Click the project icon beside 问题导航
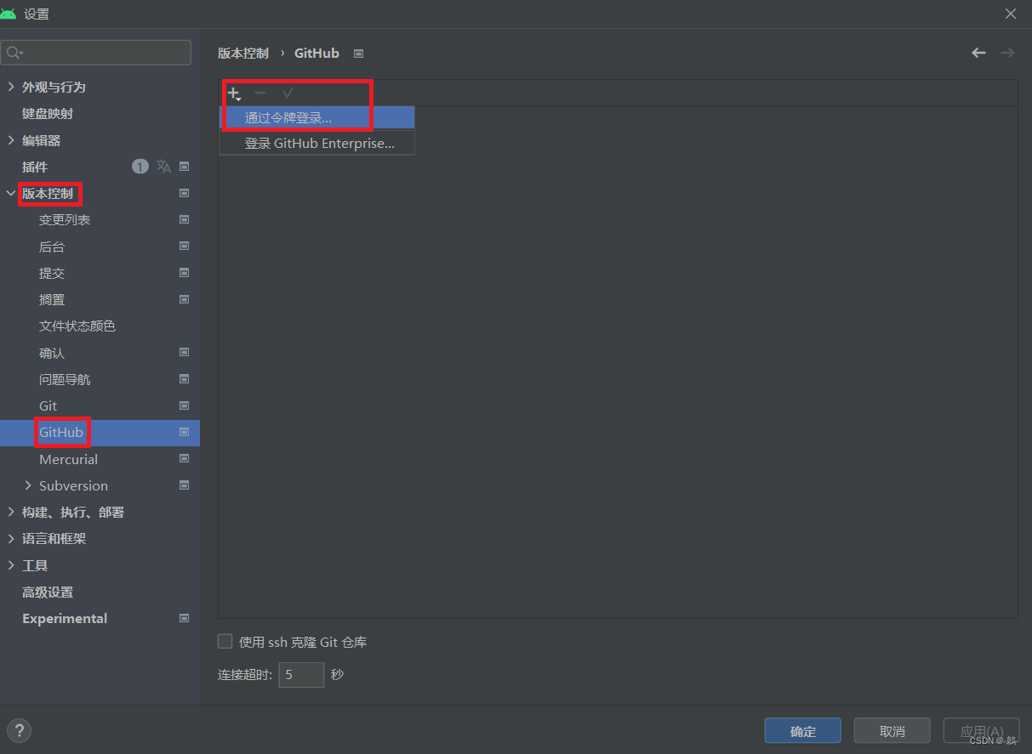The width and height of the screenshot is (1032, 754). click(185, 379)
